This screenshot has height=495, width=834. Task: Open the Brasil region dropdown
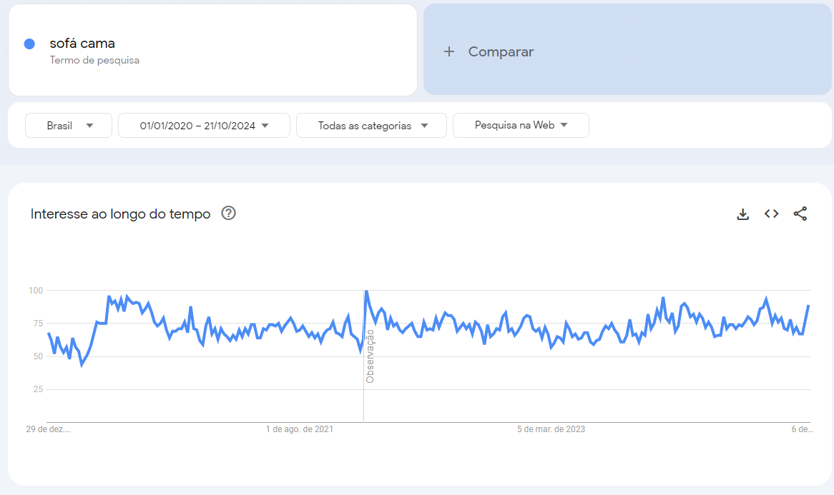69,125
